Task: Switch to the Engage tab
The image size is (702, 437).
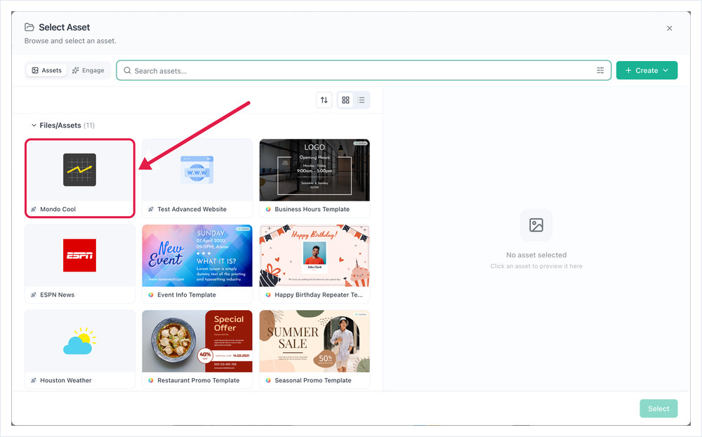Action: pos(88,70)
